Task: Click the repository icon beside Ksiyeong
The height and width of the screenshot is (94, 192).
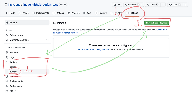Action: [6, 5]
